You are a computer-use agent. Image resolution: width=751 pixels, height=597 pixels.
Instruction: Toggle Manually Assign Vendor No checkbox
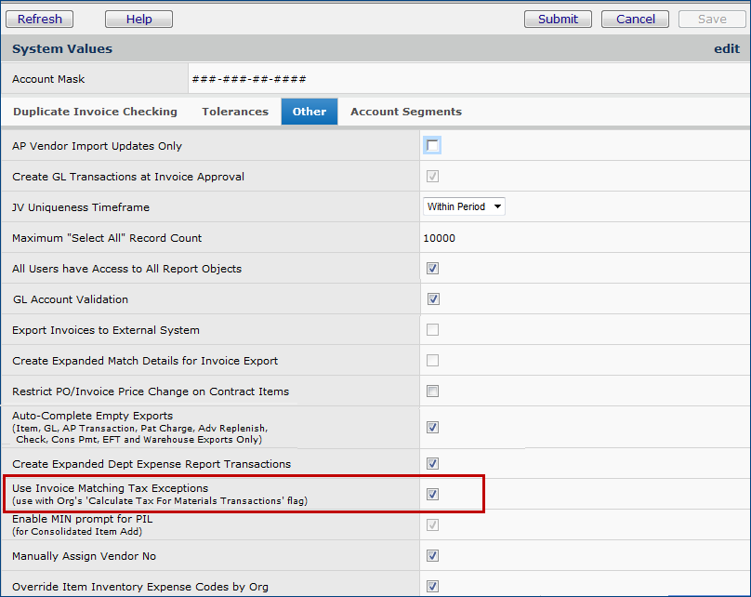click(433, 556)
